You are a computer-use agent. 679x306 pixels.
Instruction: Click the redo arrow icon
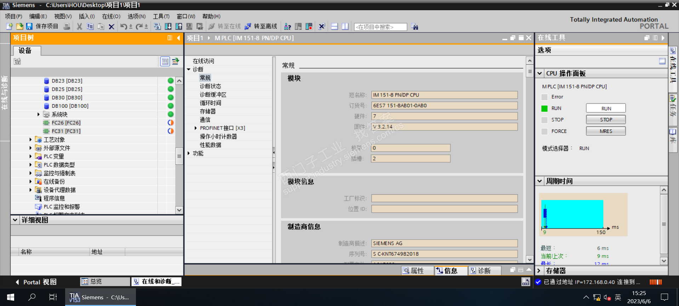pos(139,27)
